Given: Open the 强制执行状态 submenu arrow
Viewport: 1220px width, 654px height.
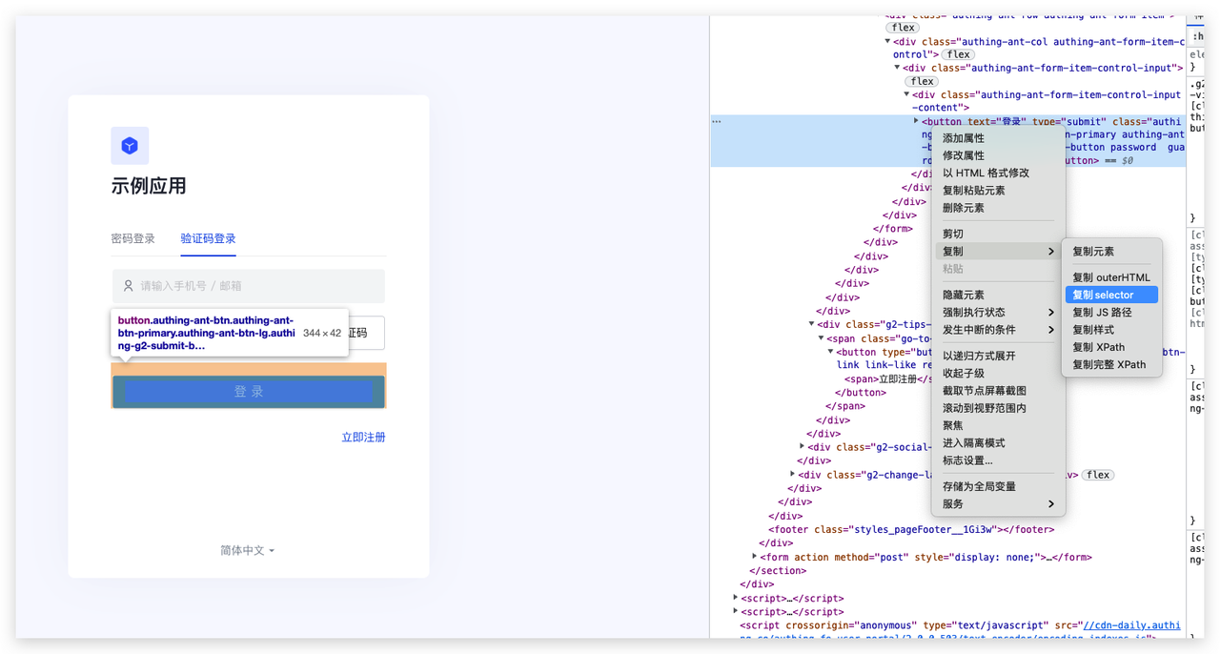Looking at the screenshot, I should pos(1050,313).
